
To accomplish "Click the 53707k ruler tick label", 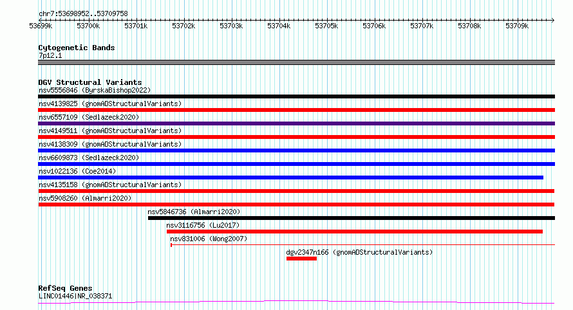I will (x=422, y=26).
